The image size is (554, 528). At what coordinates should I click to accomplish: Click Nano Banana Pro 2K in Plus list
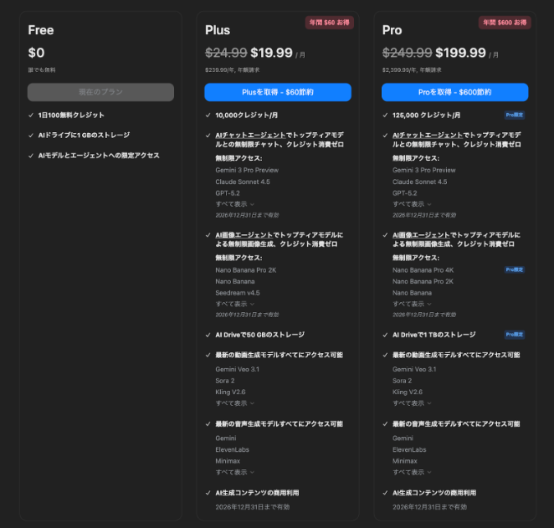pos(246,270)
